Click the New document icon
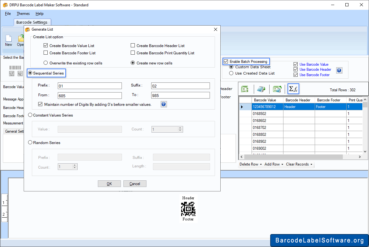This screenshot has height=247, width=369. point(9,39)
